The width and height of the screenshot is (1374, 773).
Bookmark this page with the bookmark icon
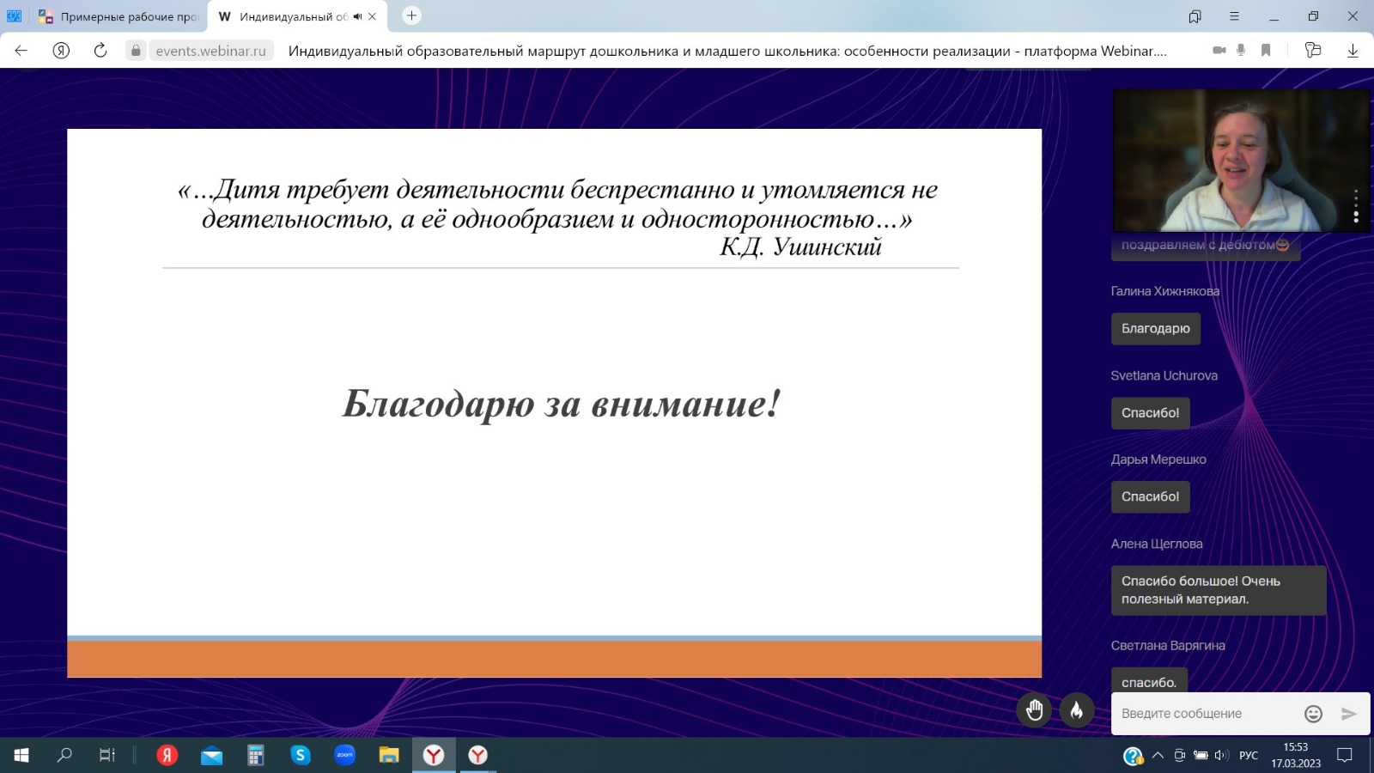point(1266,51)
